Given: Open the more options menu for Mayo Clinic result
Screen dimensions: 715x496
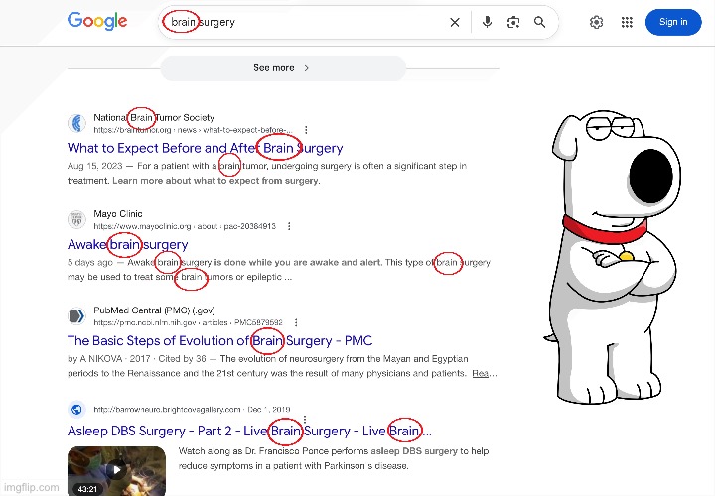Looking at the screenshot, I should pyautogui.click(x=289, y=226).
